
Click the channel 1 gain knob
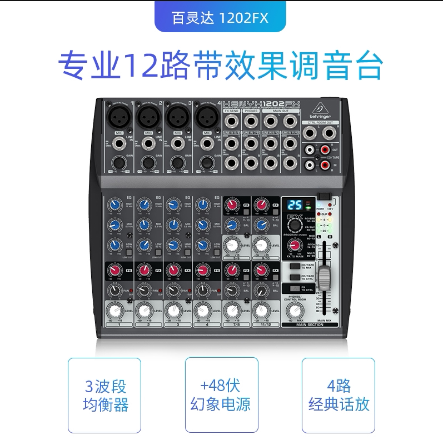click(120, 163)
